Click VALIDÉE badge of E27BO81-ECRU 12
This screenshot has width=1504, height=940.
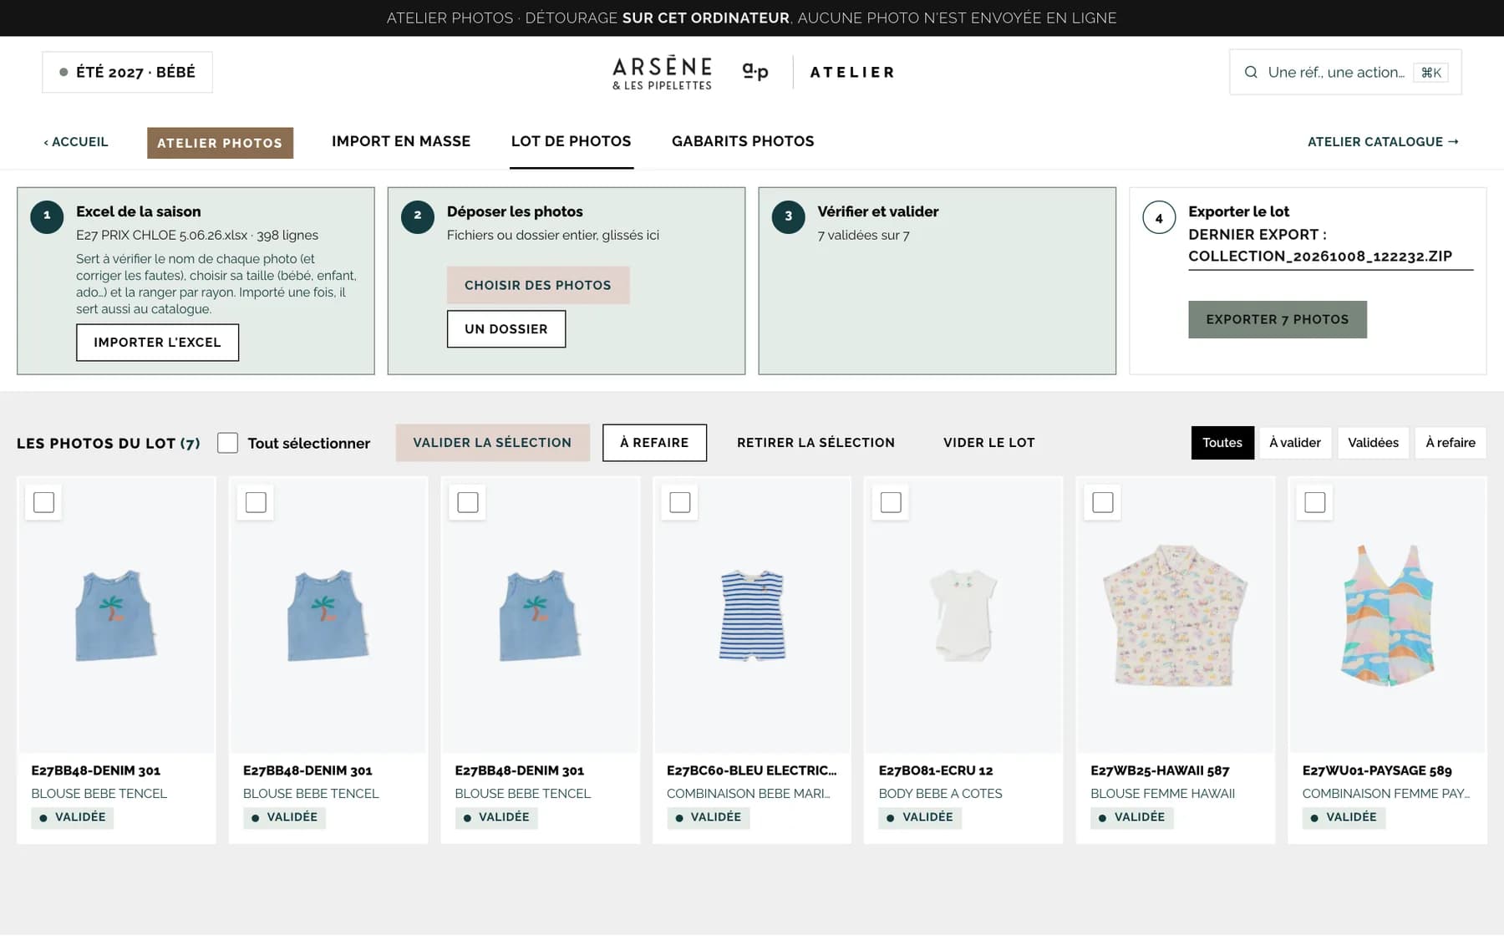(x=920, y=817)
